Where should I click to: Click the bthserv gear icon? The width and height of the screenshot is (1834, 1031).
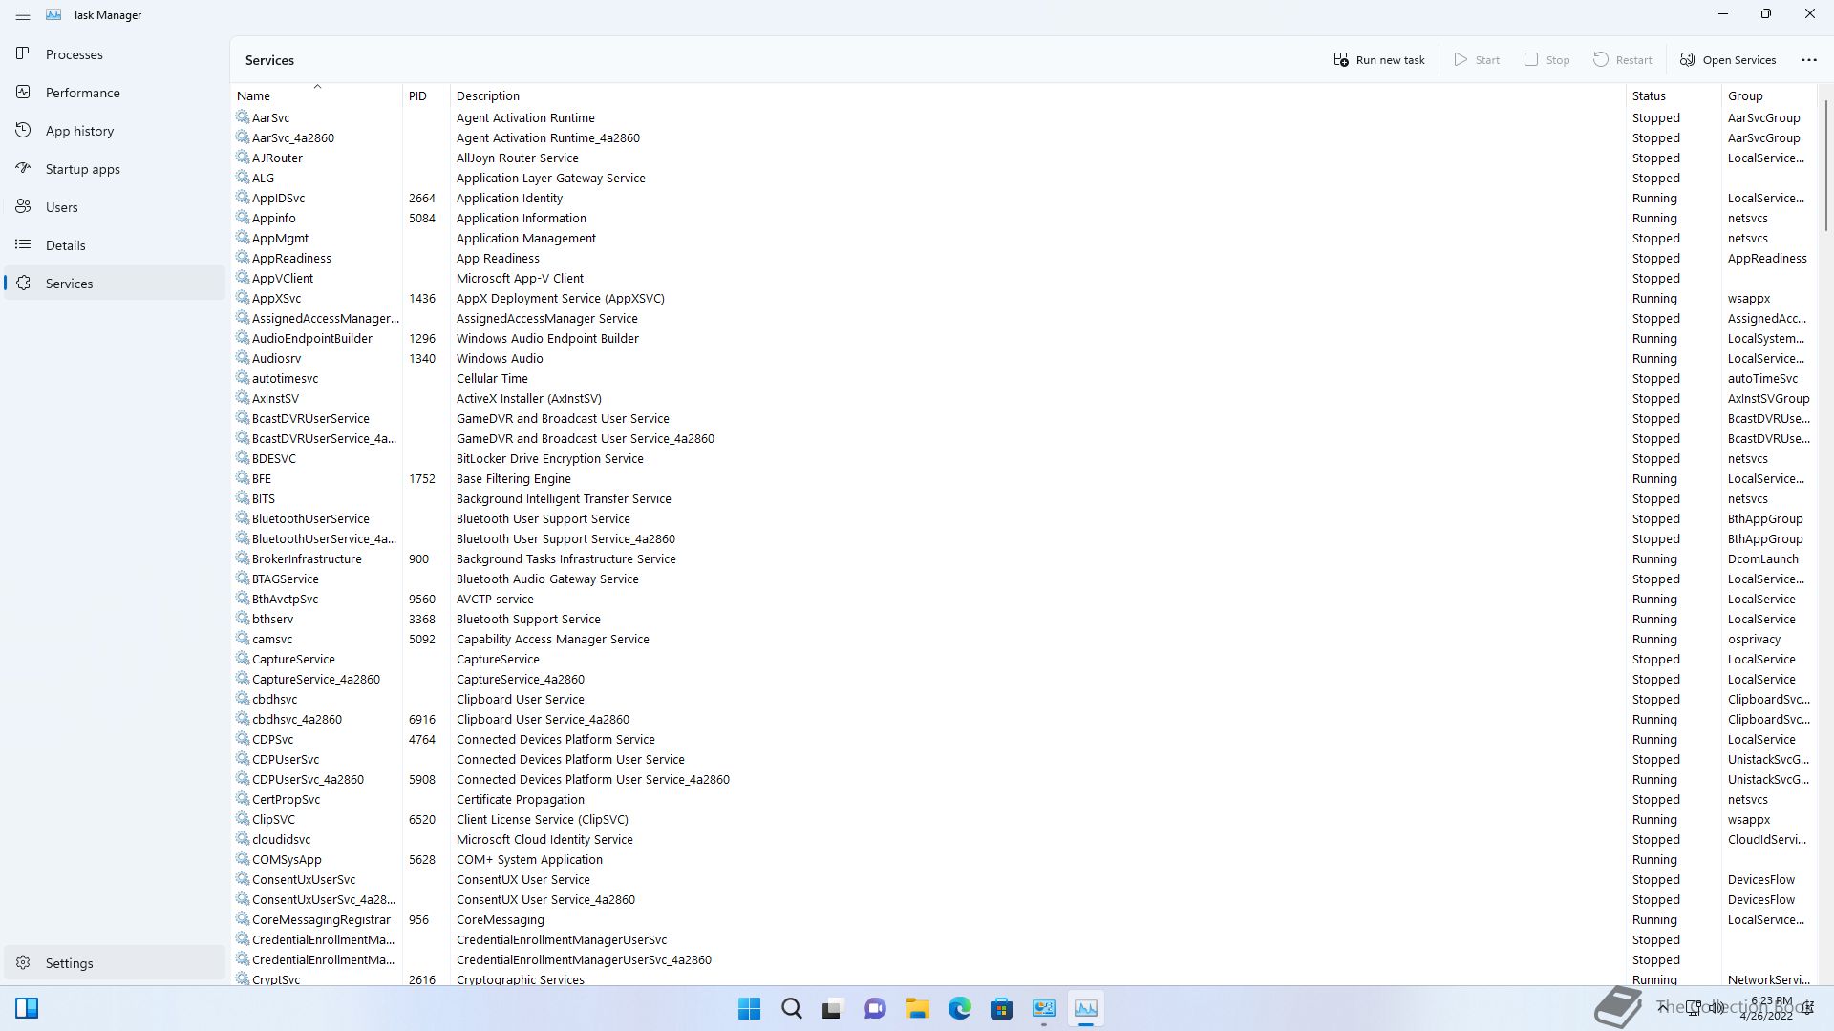pyautogui.click(x=243, y=619)
